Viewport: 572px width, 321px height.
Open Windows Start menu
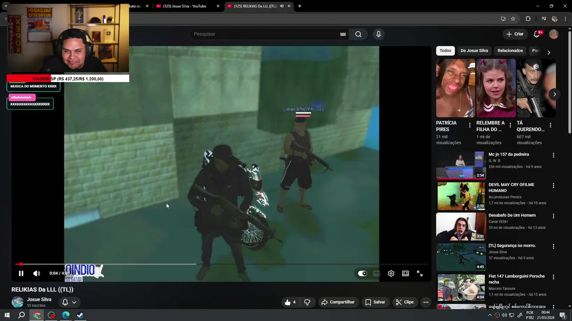[7, 315]
